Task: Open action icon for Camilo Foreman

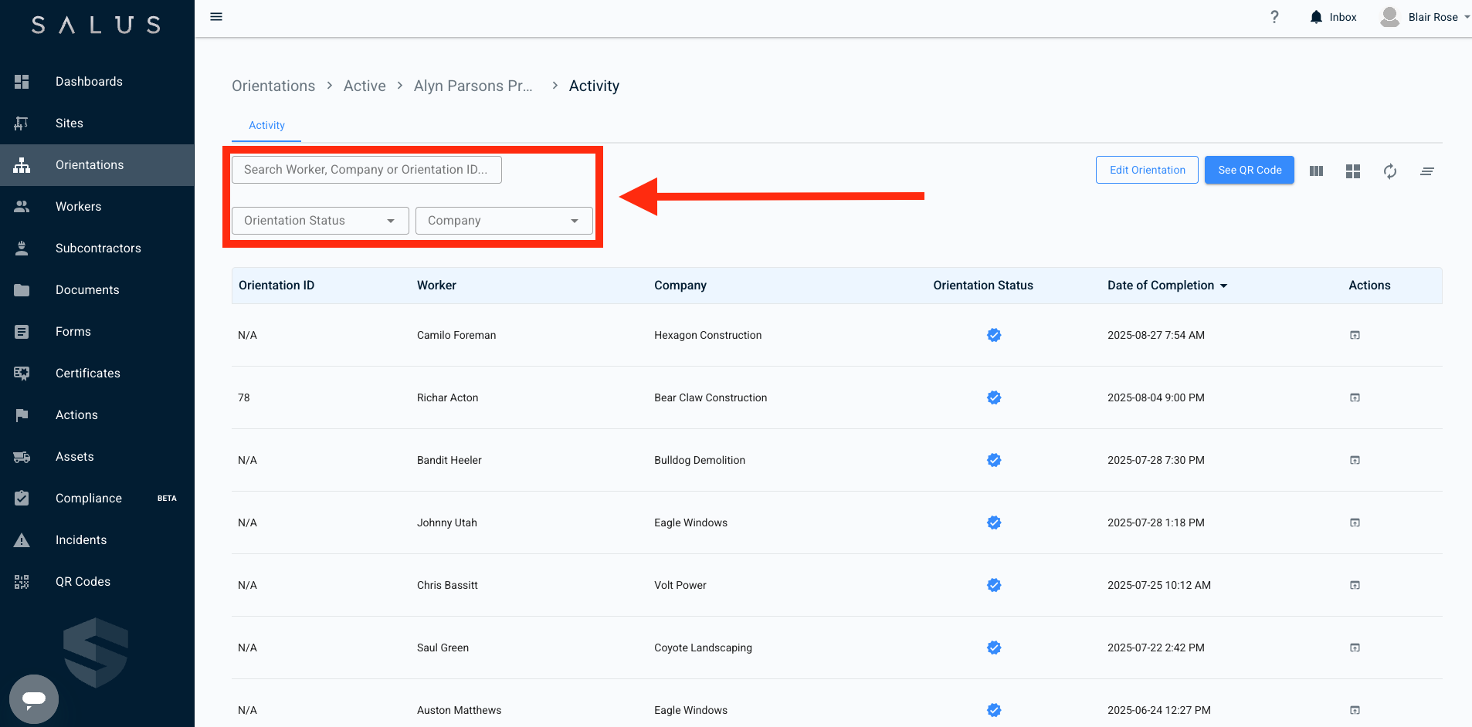Action: (x=1355, y=335)
